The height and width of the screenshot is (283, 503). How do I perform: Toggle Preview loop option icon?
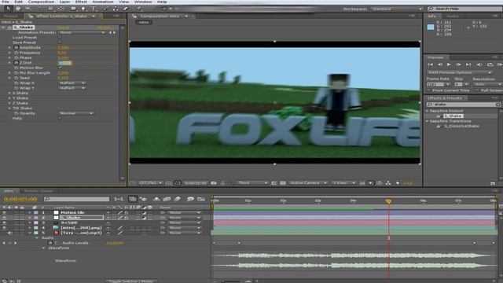tap(490, 64)
